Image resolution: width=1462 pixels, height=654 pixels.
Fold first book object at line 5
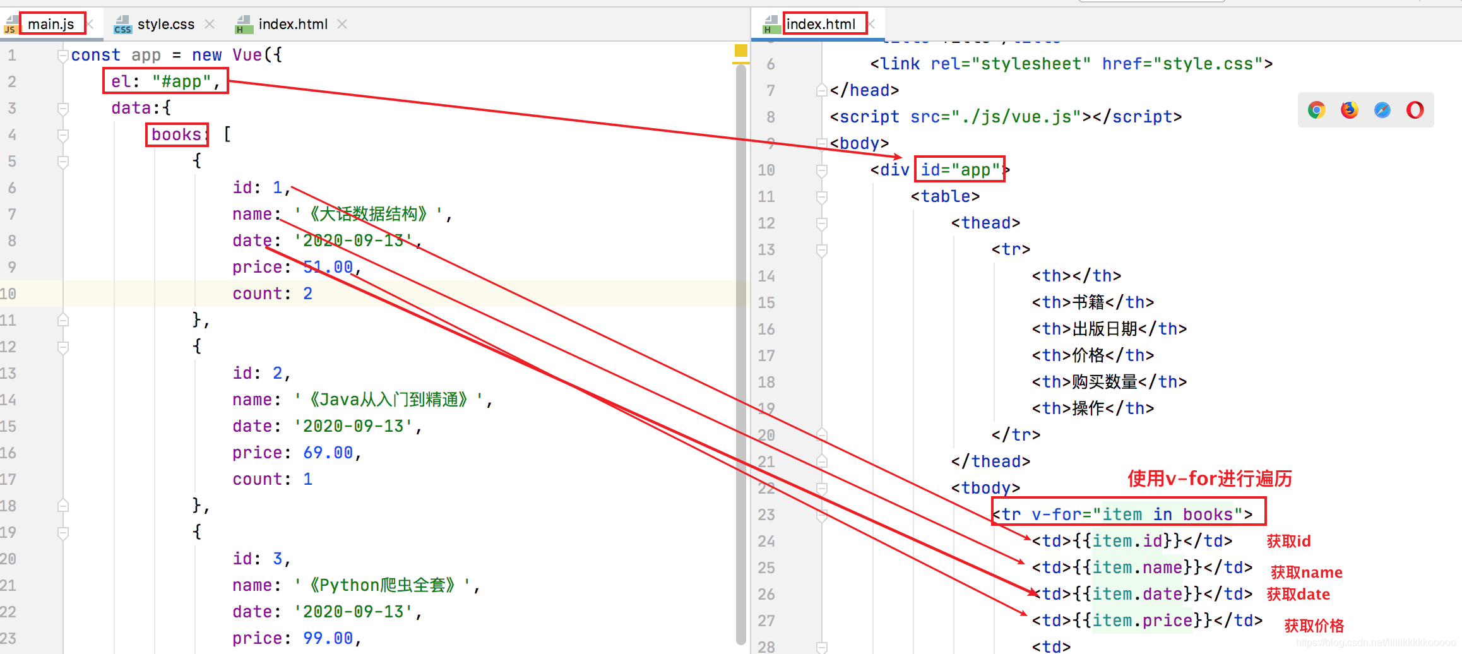coord(62,162)
